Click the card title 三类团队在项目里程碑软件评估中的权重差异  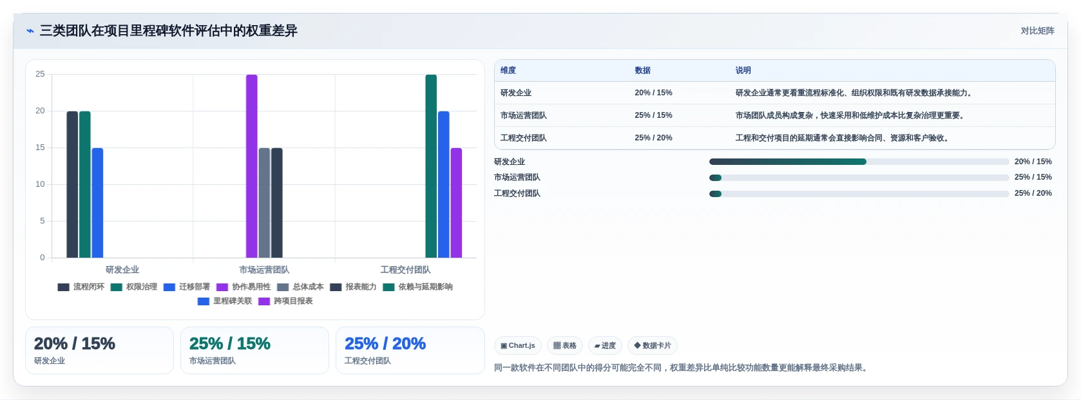coord(169,31)
